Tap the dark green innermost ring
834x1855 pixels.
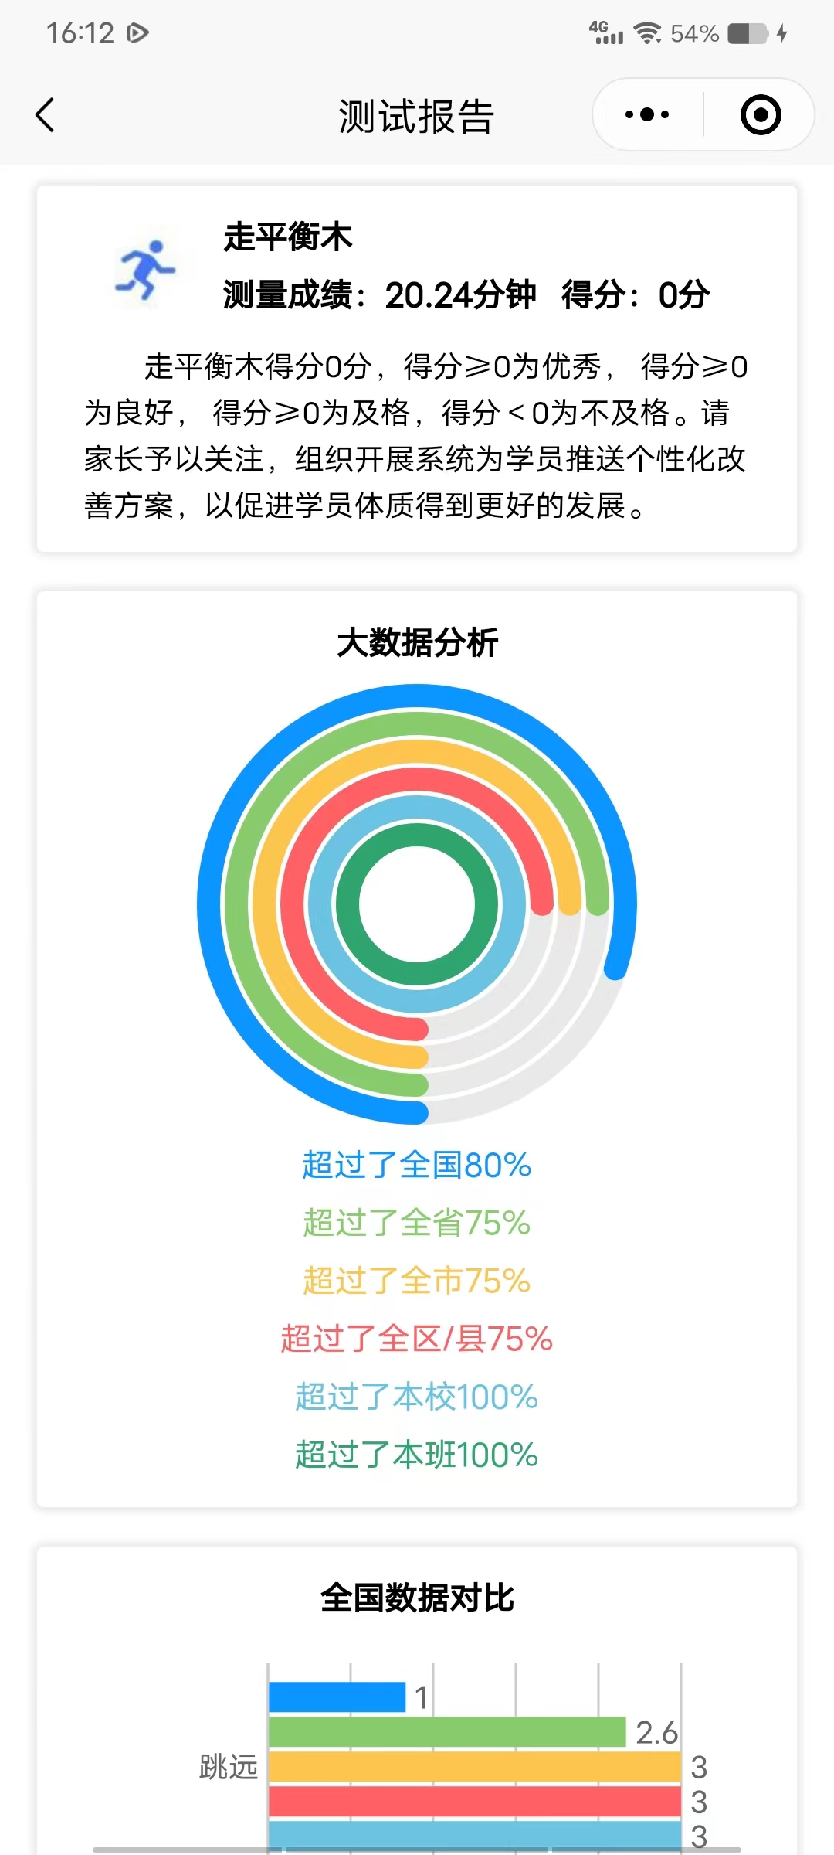pyautogui.click(x=347, y=904)
